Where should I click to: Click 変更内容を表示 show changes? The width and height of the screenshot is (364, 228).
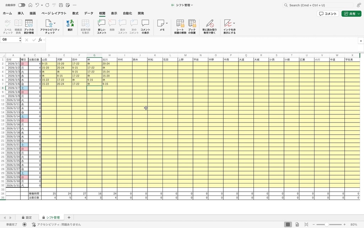click(85, 26)
